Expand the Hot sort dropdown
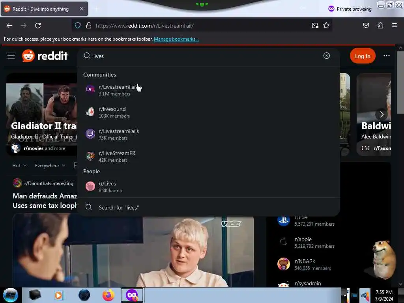404x303 pixels. (19, 165)
